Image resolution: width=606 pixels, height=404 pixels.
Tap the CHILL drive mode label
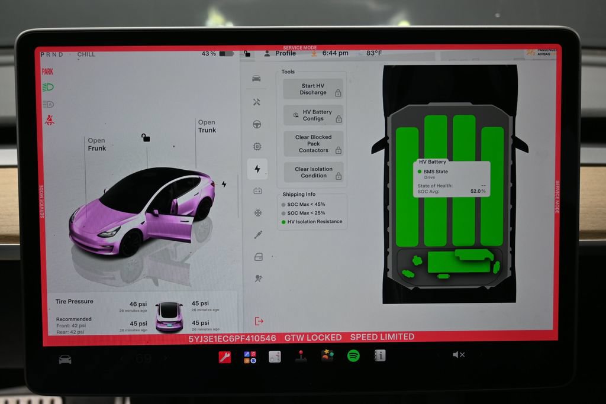click(x=86, y=54)
